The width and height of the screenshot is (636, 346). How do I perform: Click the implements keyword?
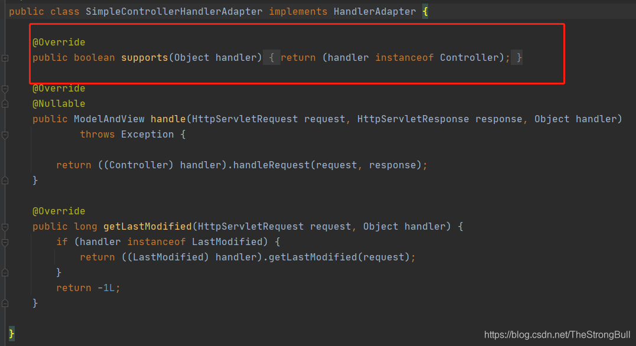click(x=298, y=11)
